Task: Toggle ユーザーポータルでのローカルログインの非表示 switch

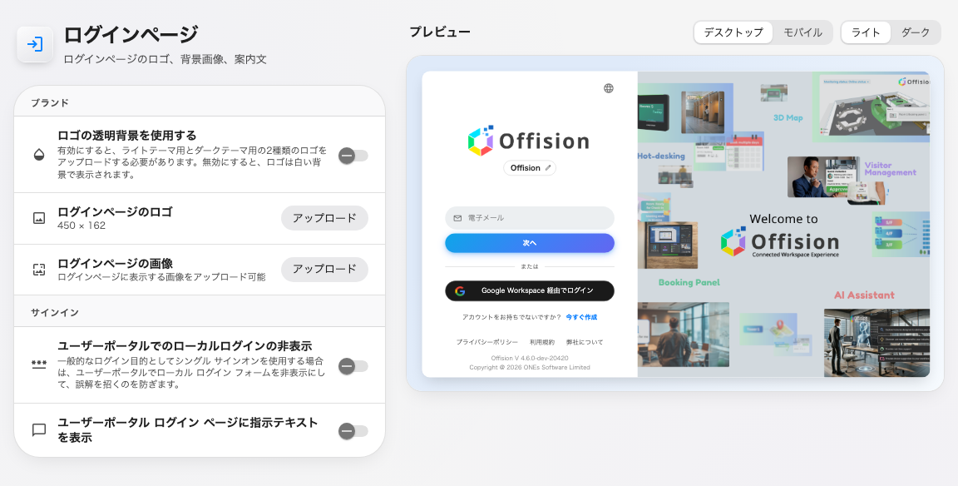Action: click(353, 366)
